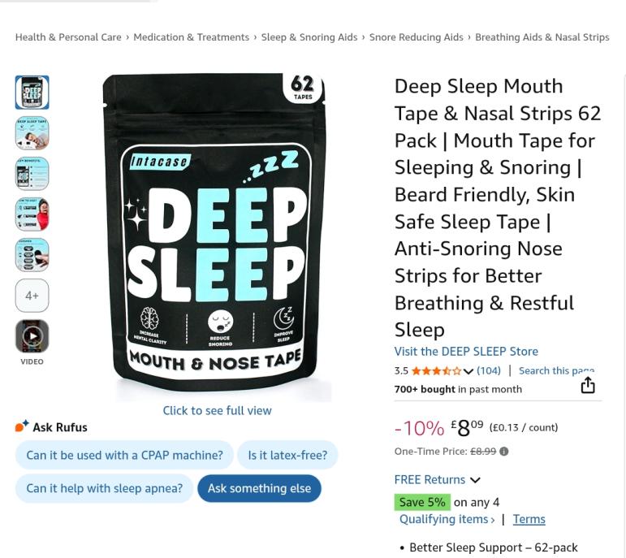The height and width of the screenshot is (558, 626).
Task: Select the first product thumbnail
Action: (32, 93)
